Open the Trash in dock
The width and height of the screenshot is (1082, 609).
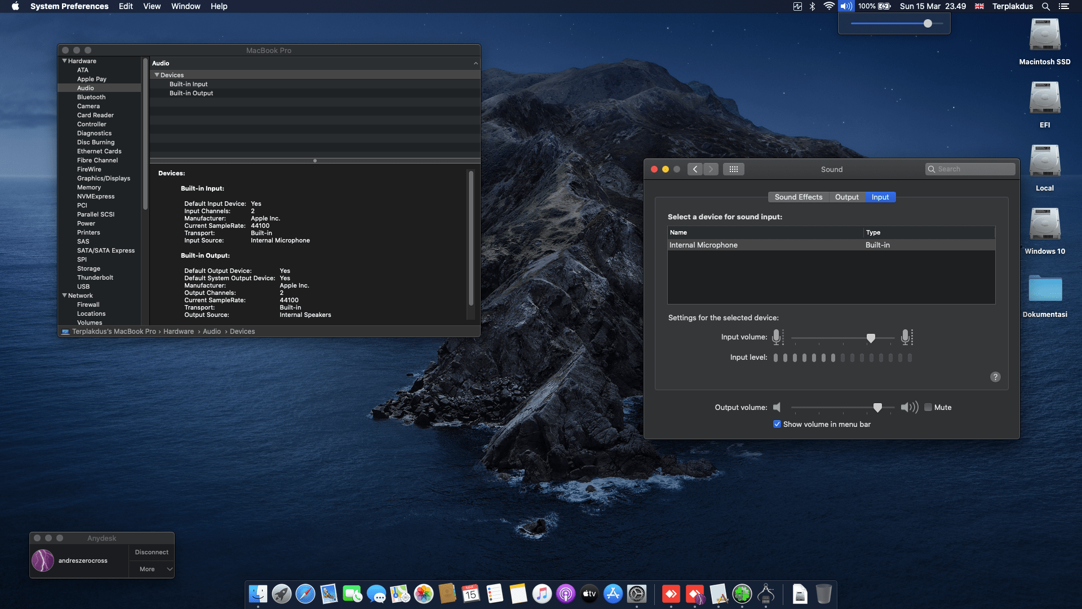(824, 594)
